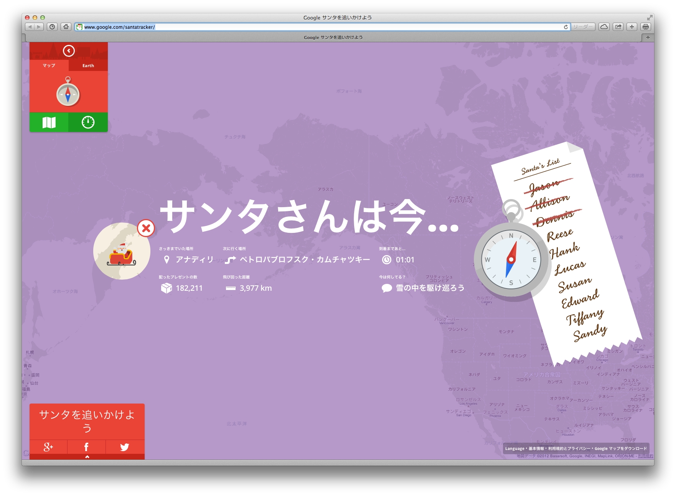Open the Safari history clock button
676x496 pixels.
[x=52, y=27]
